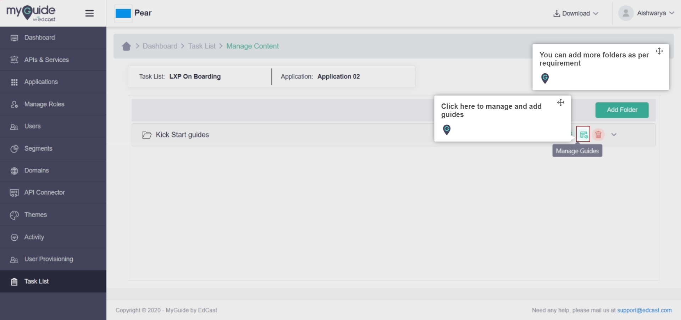The height and width of the screenshot is (320, 681).
Task: Toggle the hamburger sidebar menu
Action: click(x=89, y=13)
